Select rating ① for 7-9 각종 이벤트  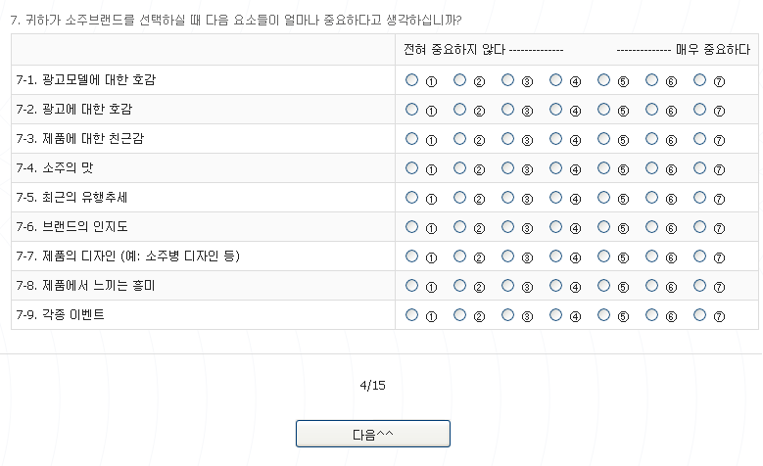[411, 315]
